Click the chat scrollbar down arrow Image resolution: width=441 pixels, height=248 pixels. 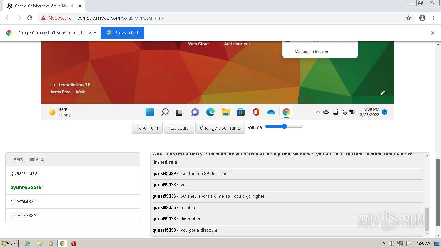(x=427, y=234)
